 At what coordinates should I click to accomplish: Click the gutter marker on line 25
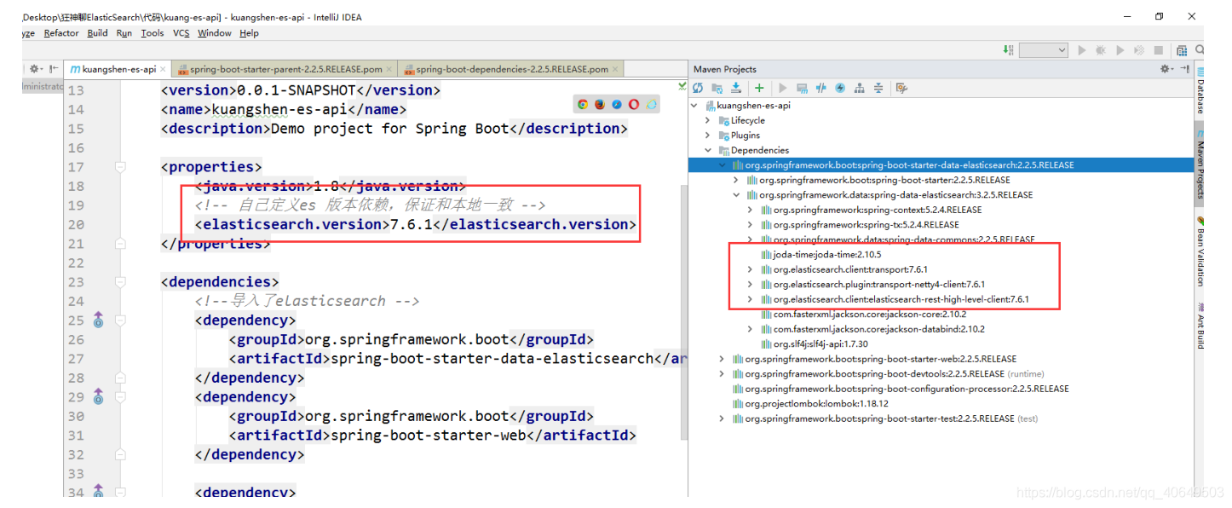[98, 320]
